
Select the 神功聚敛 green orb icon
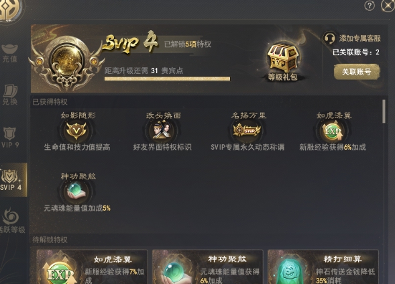click(x=76, y=191)
